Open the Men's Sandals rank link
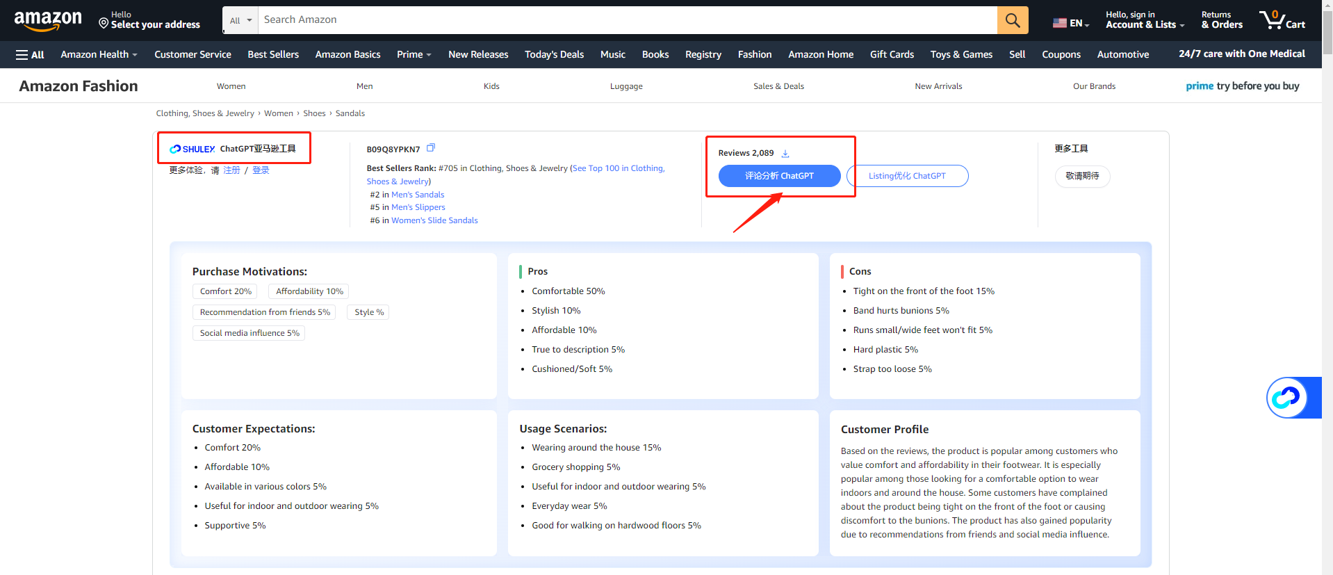The image size is (1333, 575). [418, 195]
